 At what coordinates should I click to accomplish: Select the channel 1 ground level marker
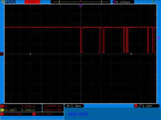click(2, 54)
